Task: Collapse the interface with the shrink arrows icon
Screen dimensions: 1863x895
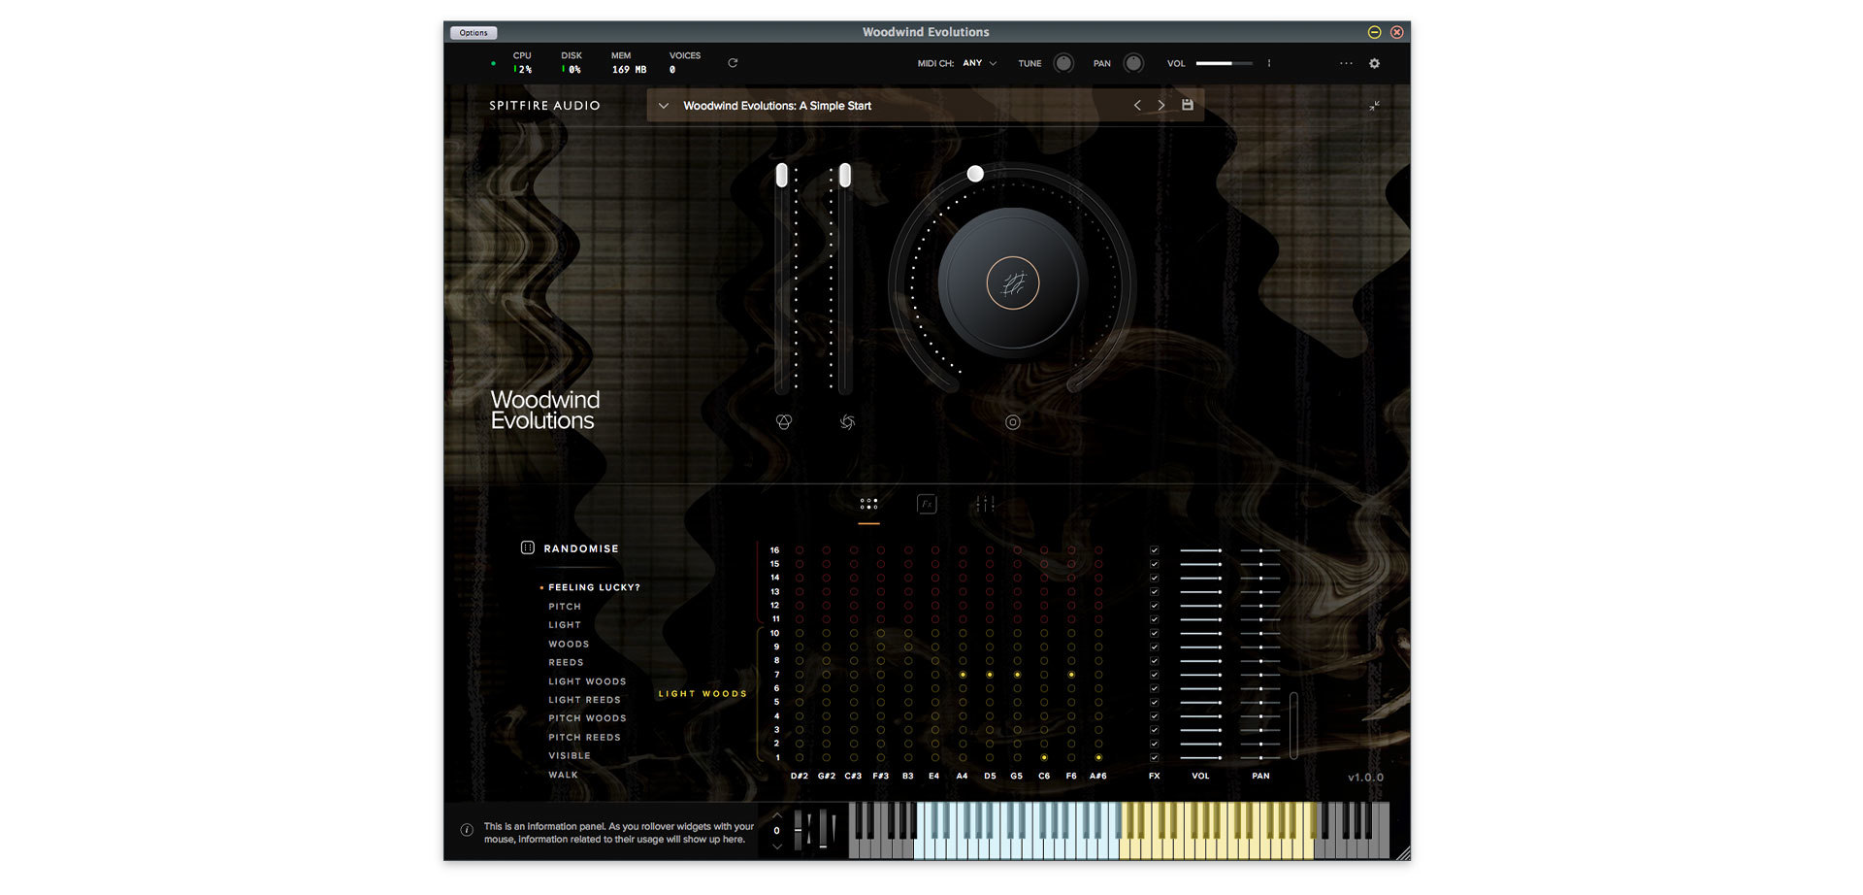Action: 1374,106
